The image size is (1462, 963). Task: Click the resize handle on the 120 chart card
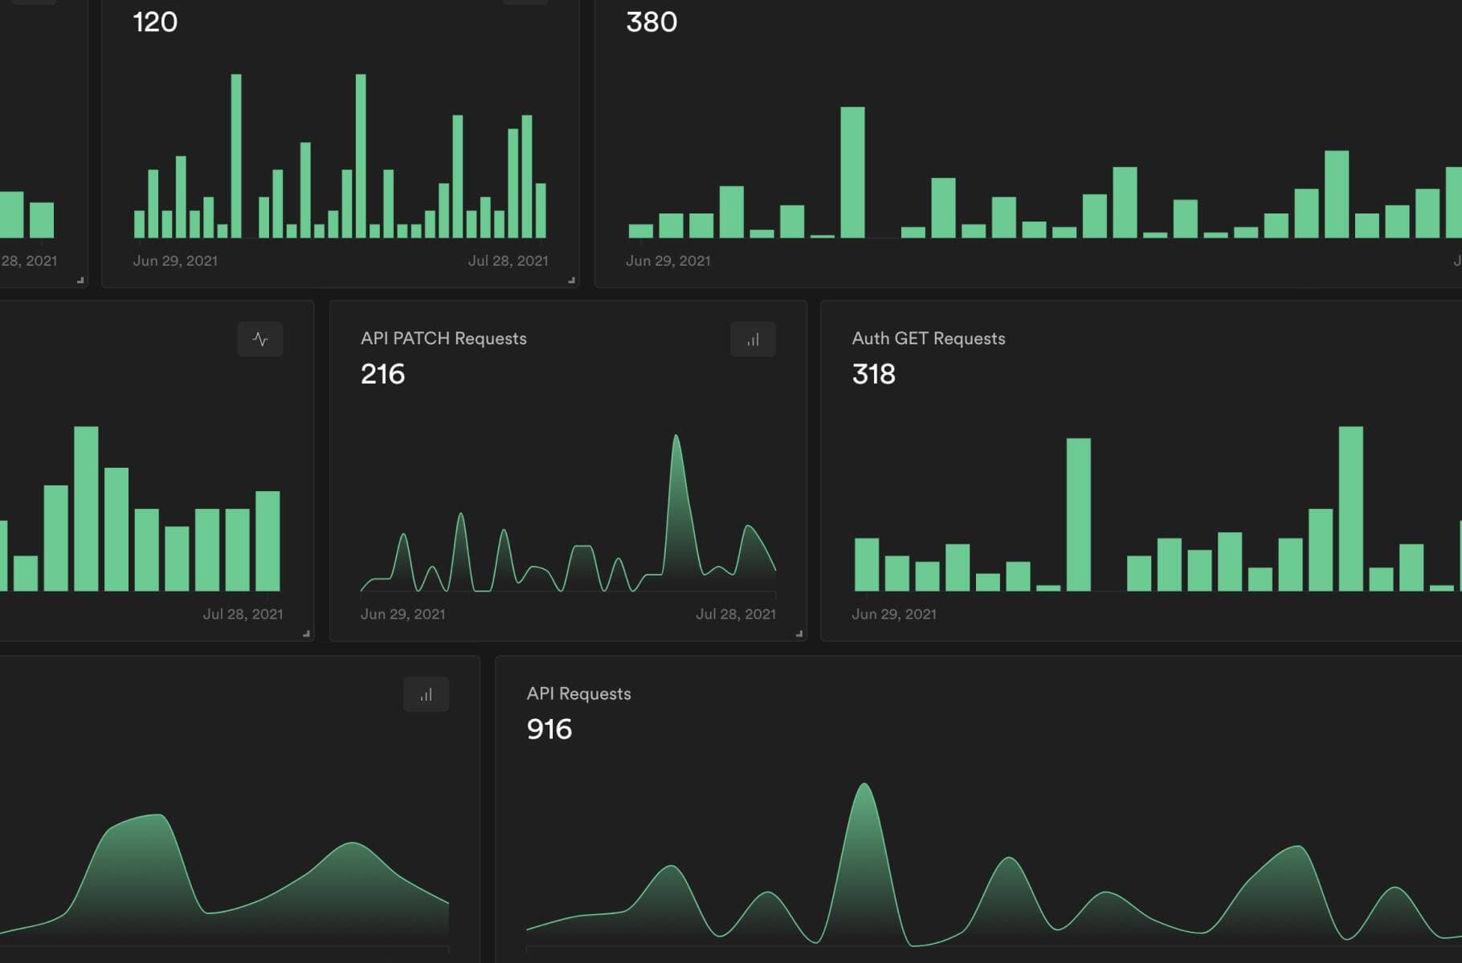tap(571, 278)
